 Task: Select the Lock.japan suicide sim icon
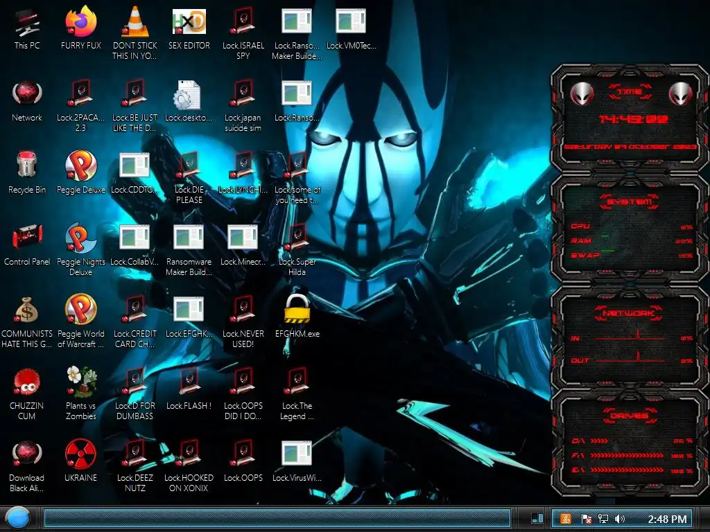click(x=243, y=94)
